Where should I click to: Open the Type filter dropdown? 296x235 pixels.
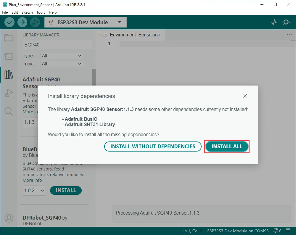pos(62,56)
